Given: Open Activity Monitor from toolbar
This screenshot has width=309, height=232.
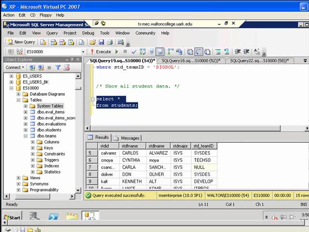Looking at the screenshot, I should (x=121, y=42).
